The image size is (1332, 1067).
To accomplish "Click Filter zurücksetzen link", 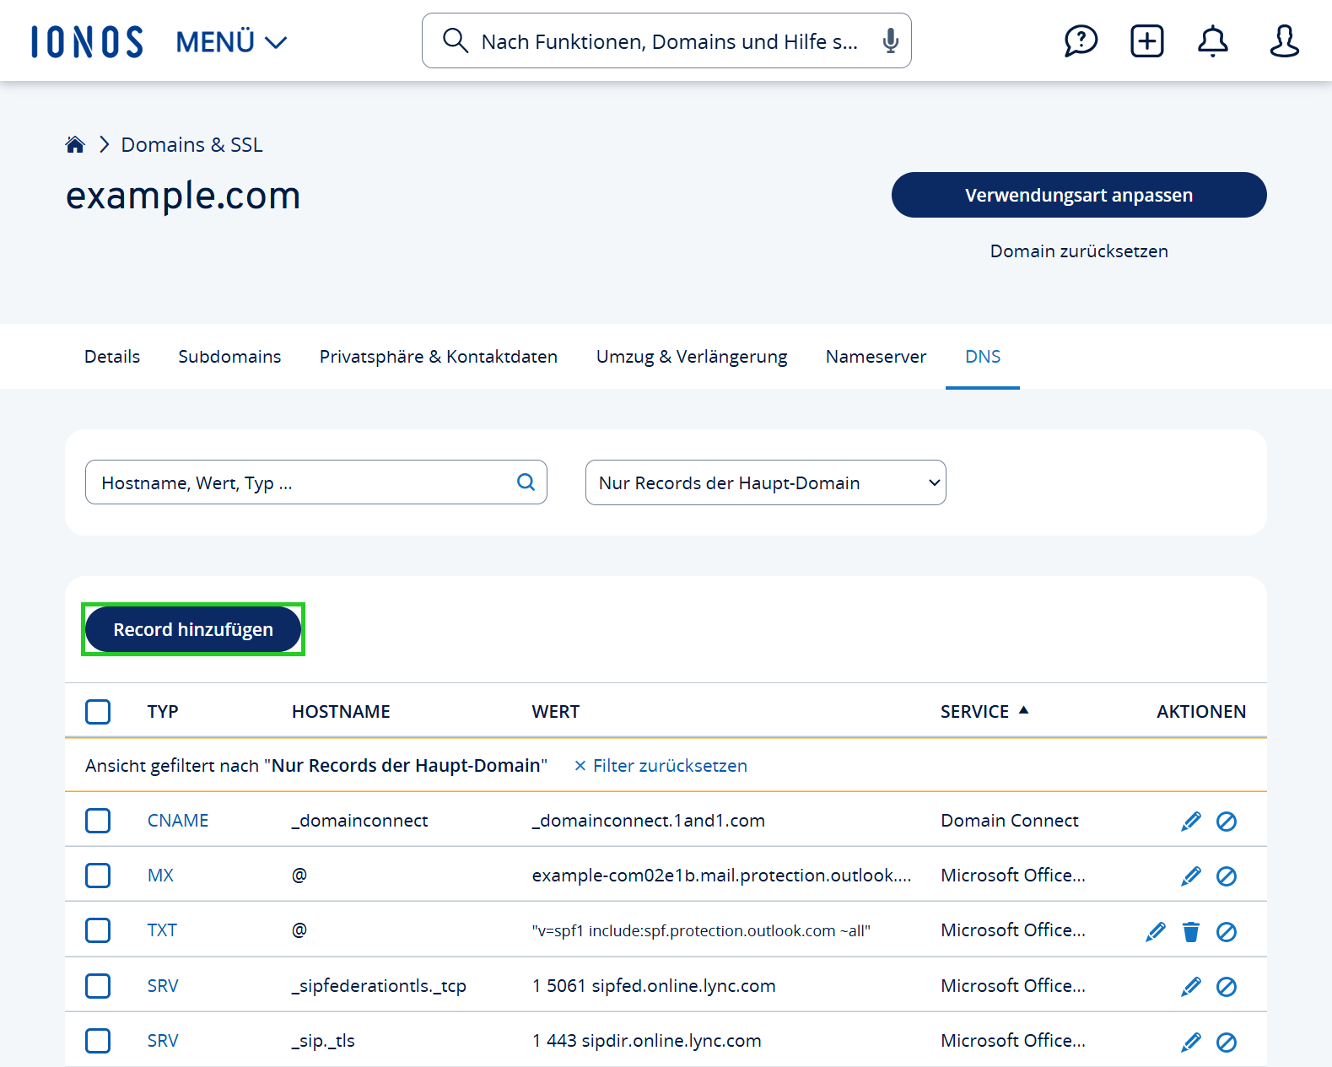I will (661, 765).
